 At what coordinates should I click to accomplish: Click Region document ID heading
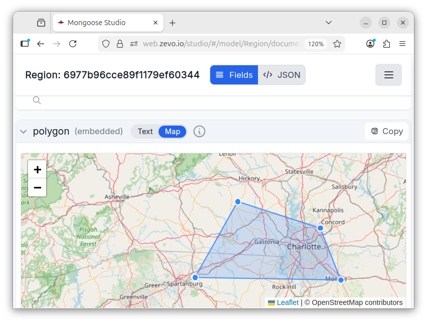pyautogui.click(x=112, y=75)
